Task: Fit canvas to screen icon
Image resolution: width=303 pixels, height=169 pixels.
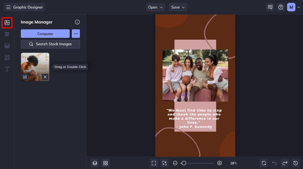Action: (x=154, y=163)
